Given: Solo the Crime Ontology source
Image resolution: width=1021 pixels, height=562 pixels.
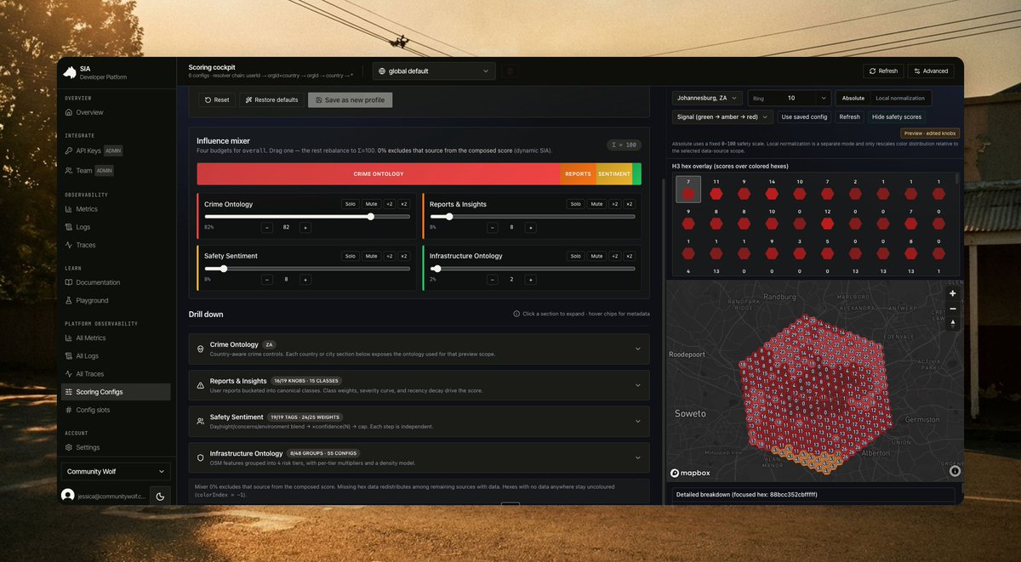Looking at the screenshot, I should (350, 204).
